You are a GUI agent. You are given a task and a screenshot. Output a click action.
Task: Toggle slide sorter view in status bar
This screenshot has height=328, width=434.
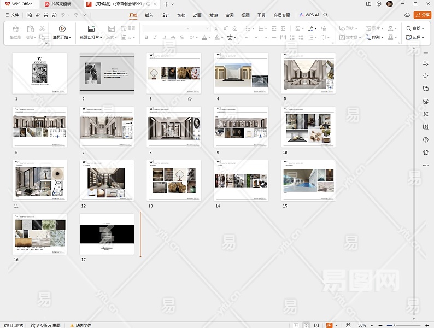(307, 325)
